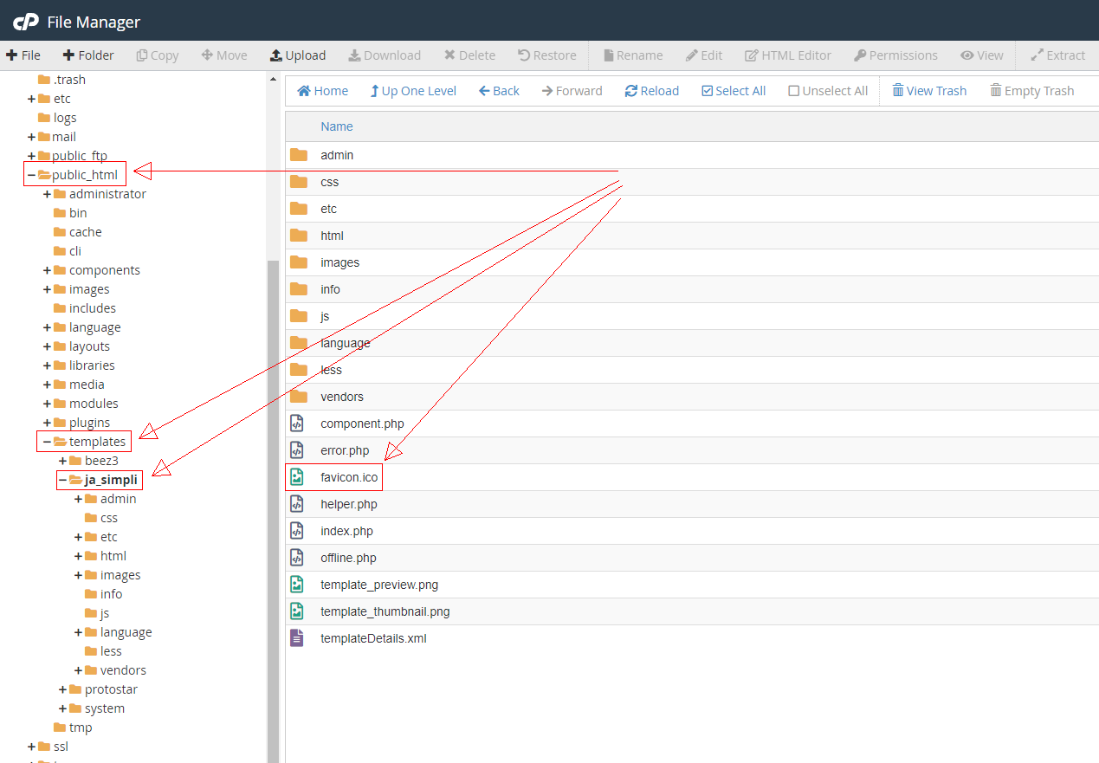The width and height of the screenshot is (1099, 763).
Task: Select the Delete toolbar icon
Action: pos(469,55)
